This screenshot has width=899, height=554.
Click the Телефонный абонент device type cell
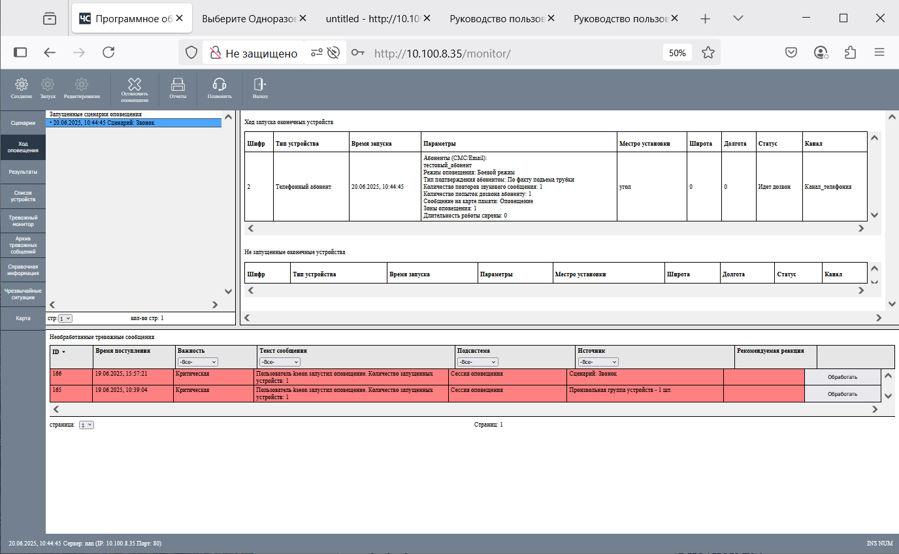[x=312, y=187]
